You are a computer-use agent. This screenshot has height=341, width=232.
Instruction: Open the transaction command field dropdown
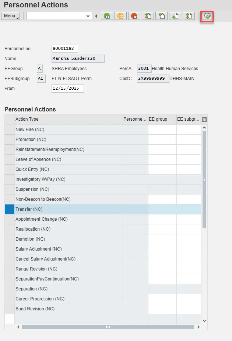(88, 16)
